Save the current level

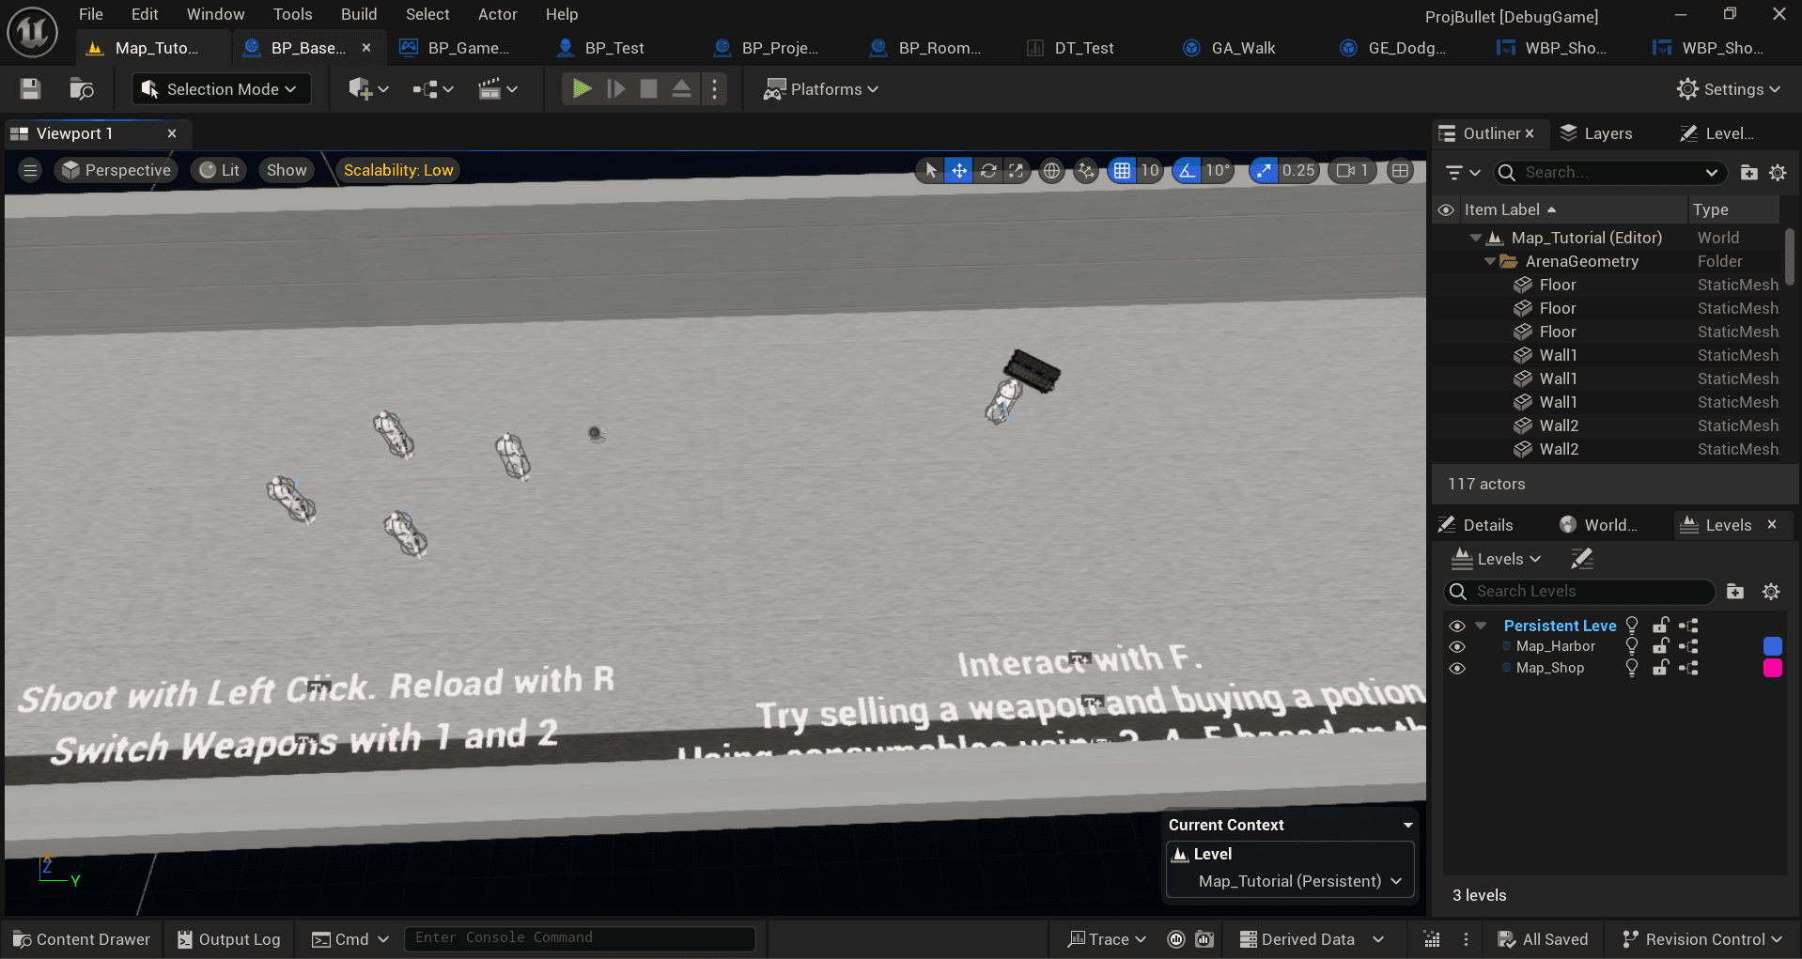coord(29,88)
